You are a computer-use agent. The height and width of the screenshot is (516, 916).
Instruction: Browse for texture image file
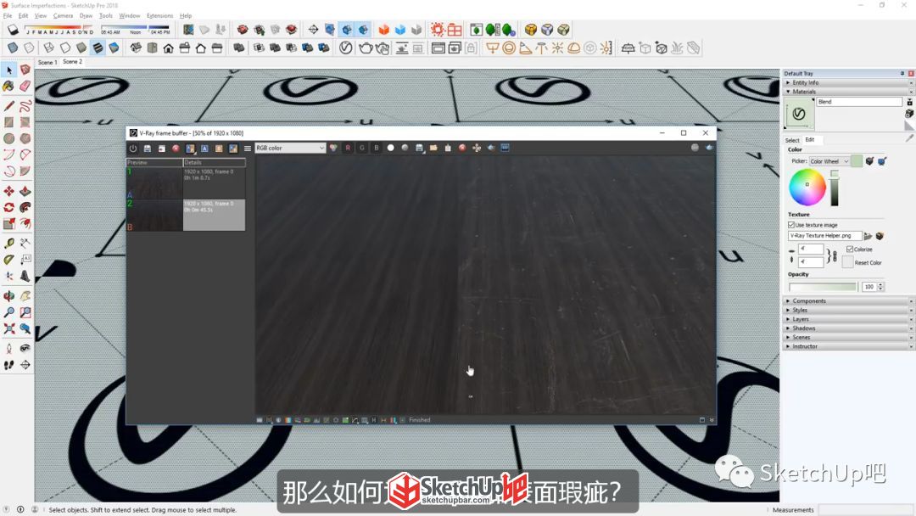869,236
